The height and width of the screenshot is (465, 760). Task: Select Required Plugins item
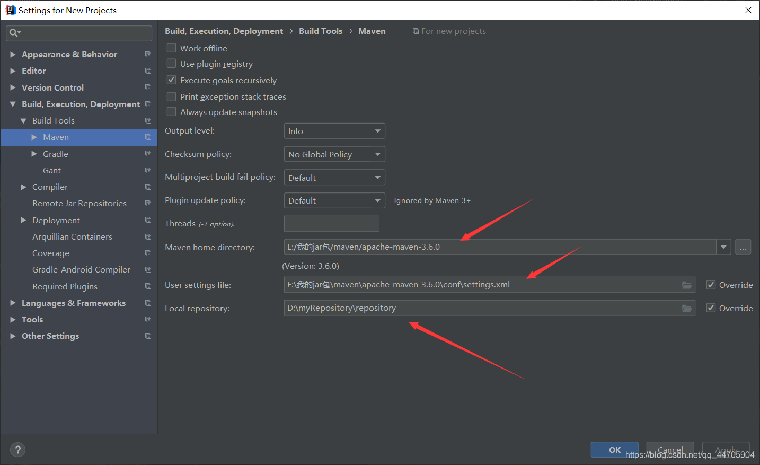(65, 287)
